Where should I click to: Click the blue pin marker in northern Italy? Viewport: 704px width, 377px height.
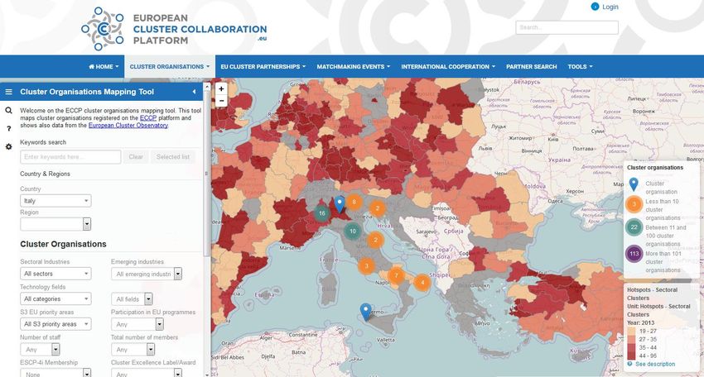340,204
